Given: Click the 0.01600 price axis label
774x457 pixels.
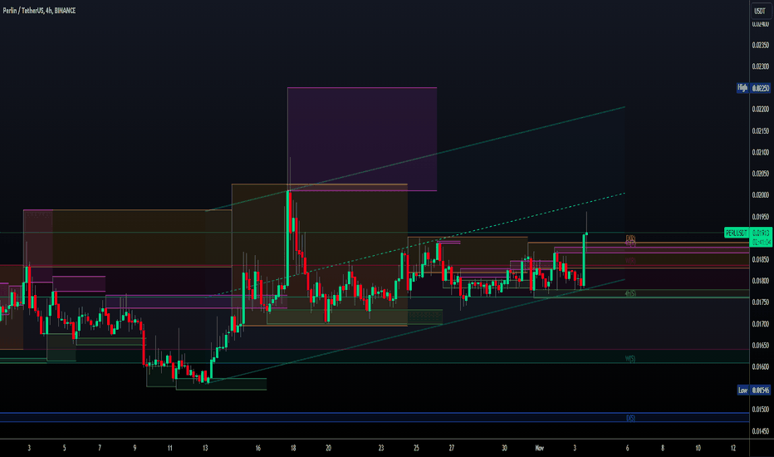Looking at the screenshot, I should (x=760, y=366).
